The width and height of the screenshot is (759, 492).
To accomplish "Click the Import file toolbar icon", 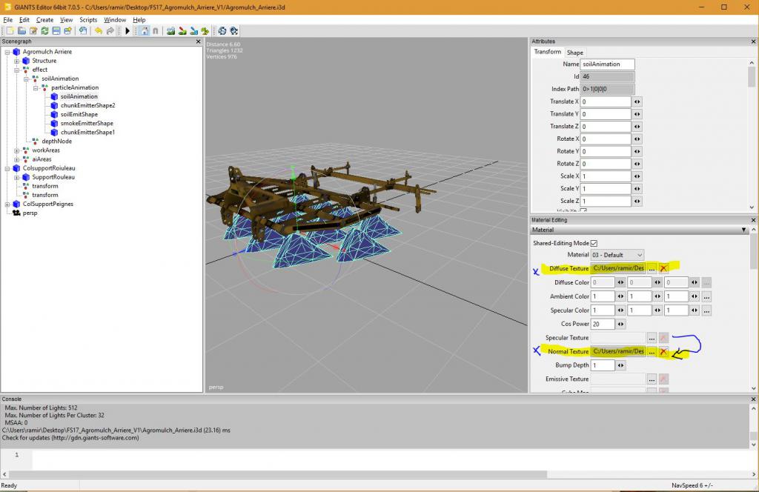I will click(83, 31).
